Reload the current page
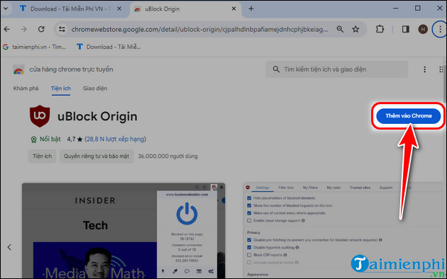The width and height of the screenshot is (447, 279). coord(41,29)
